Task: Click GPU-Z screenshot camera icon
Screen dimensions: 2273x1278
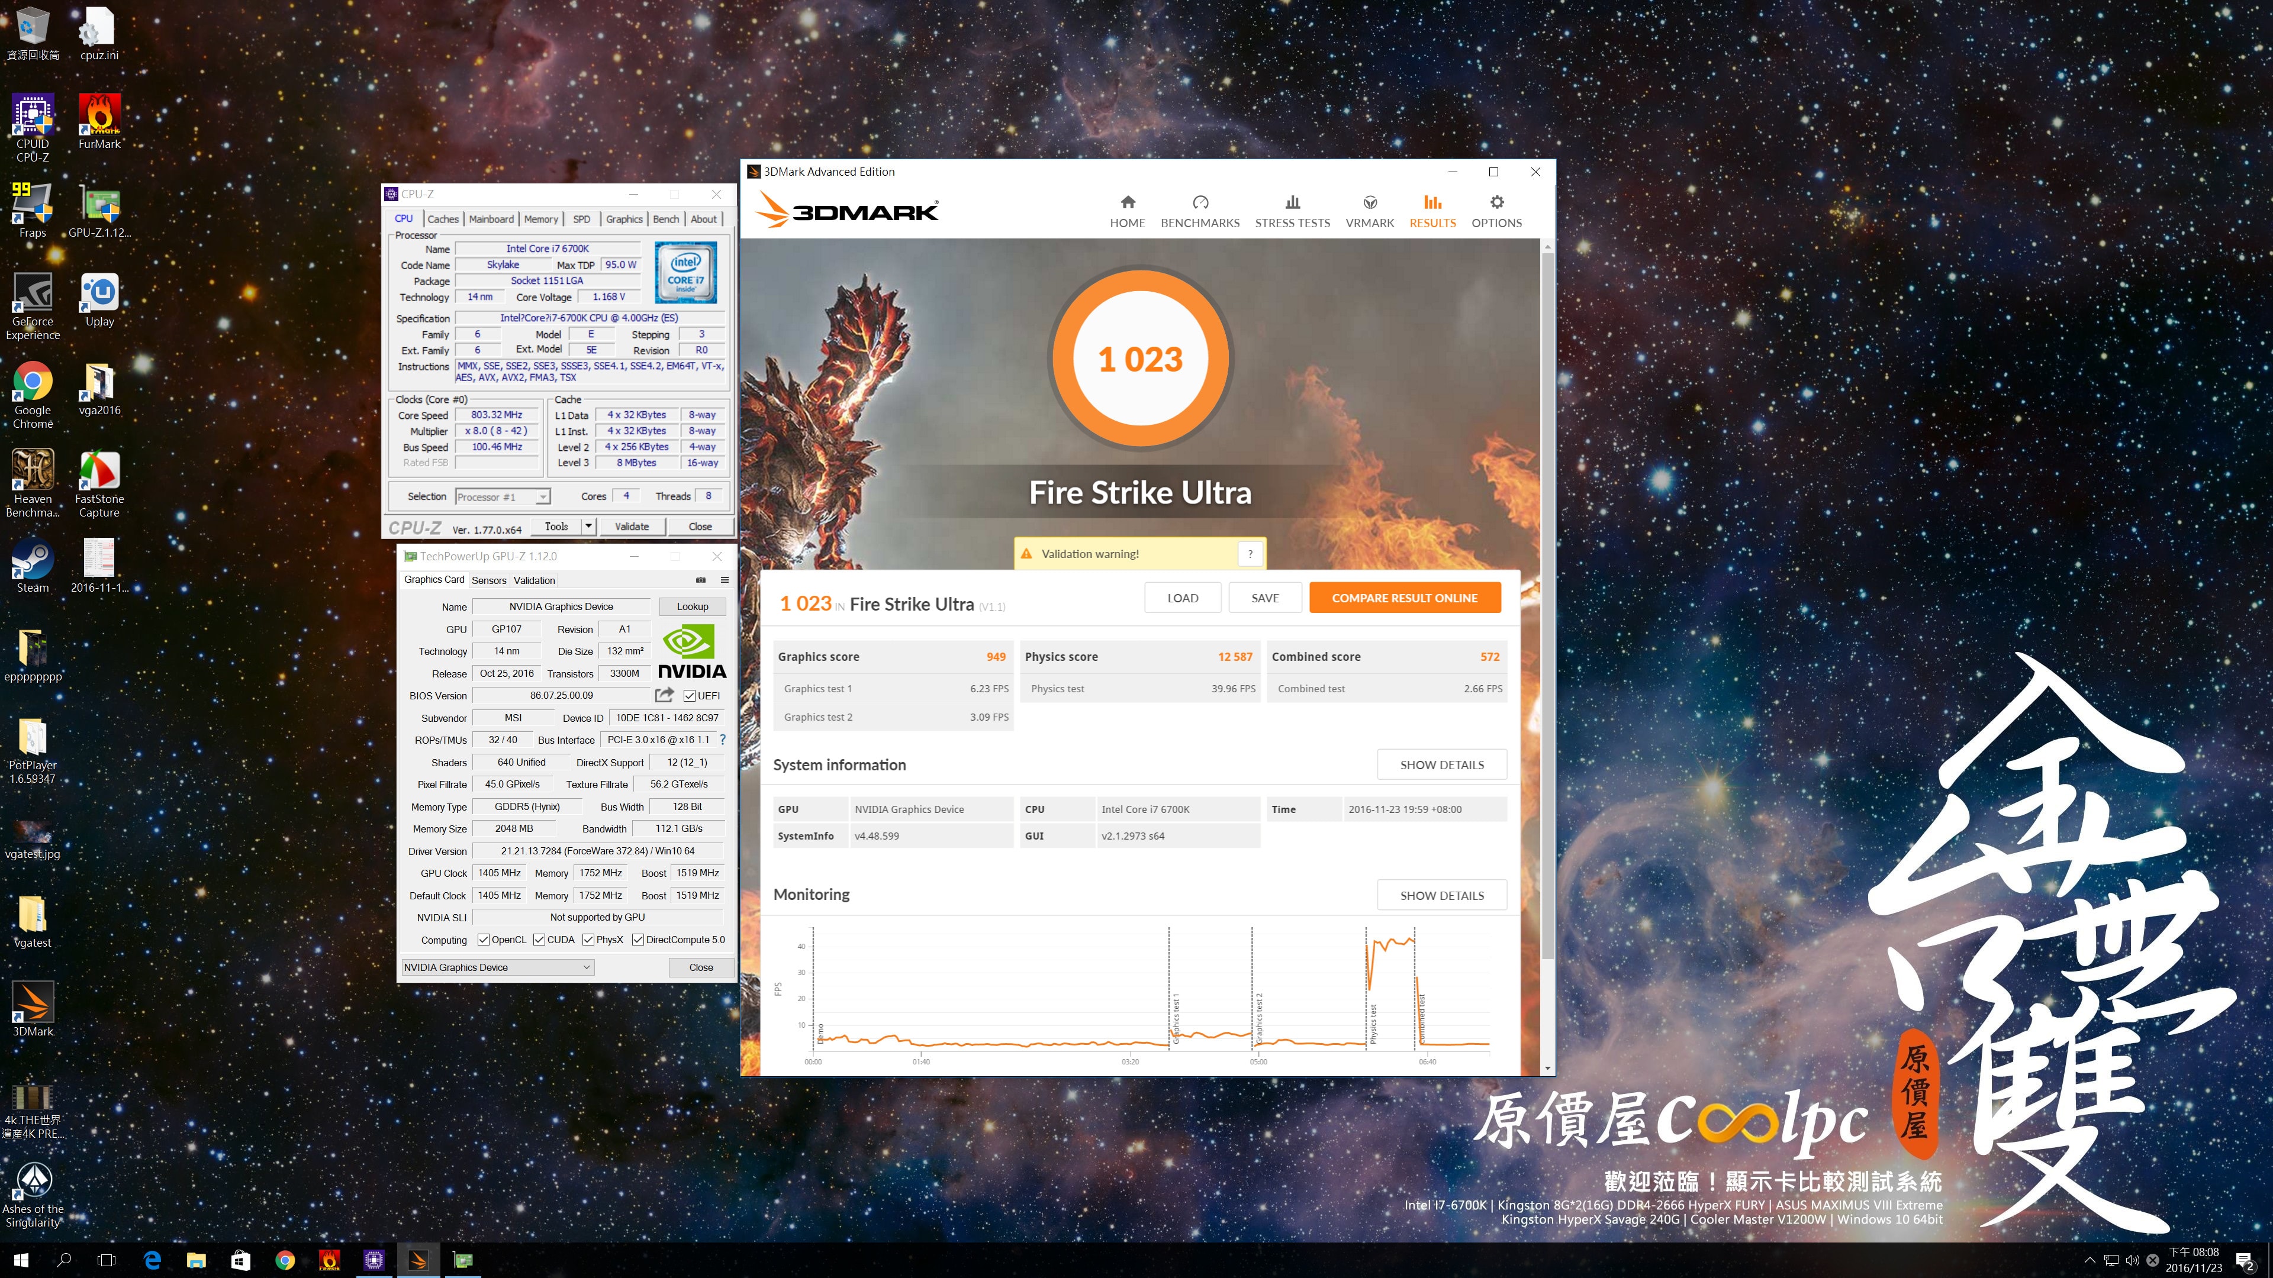Action: tap(701, 579)
